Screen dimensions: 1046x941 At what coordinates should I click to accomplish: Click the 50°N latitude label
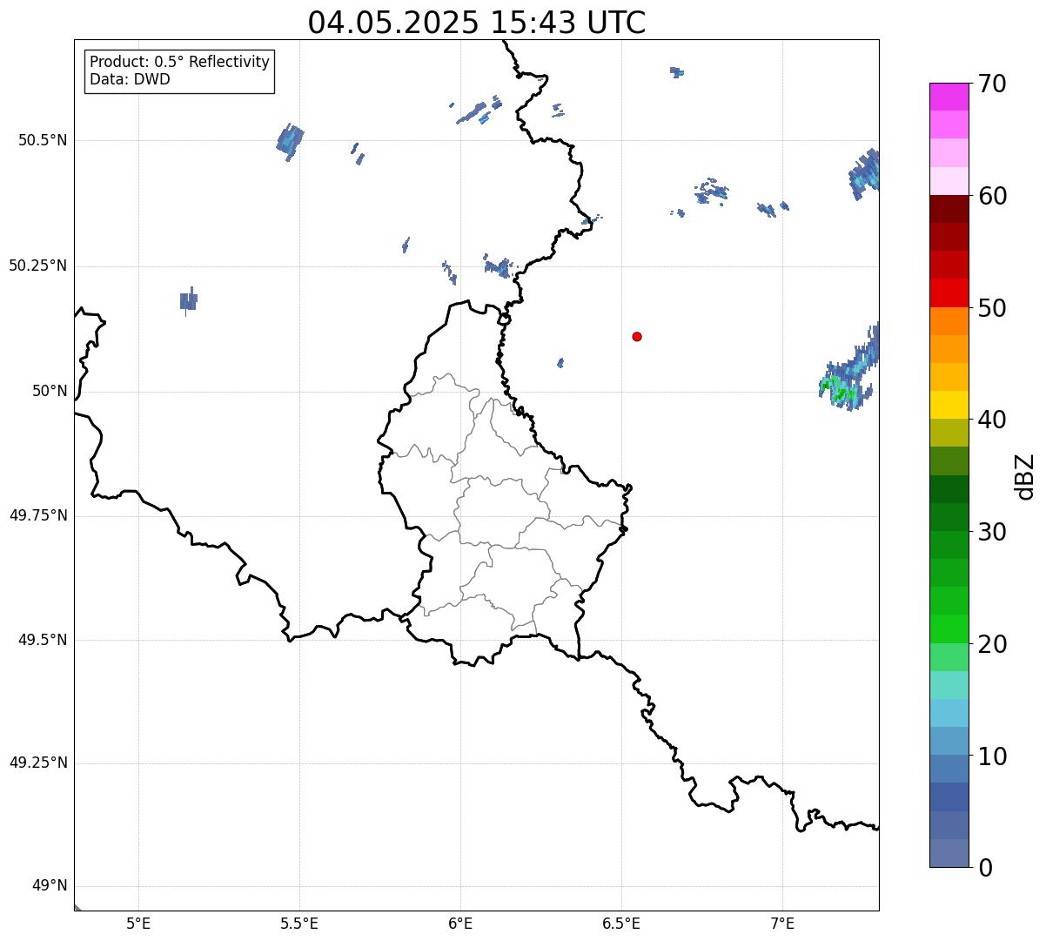point(50,391)
